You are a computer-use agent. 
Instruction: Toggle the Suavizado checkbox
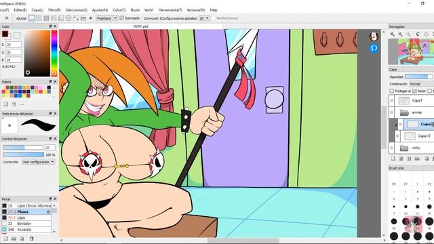122,18
